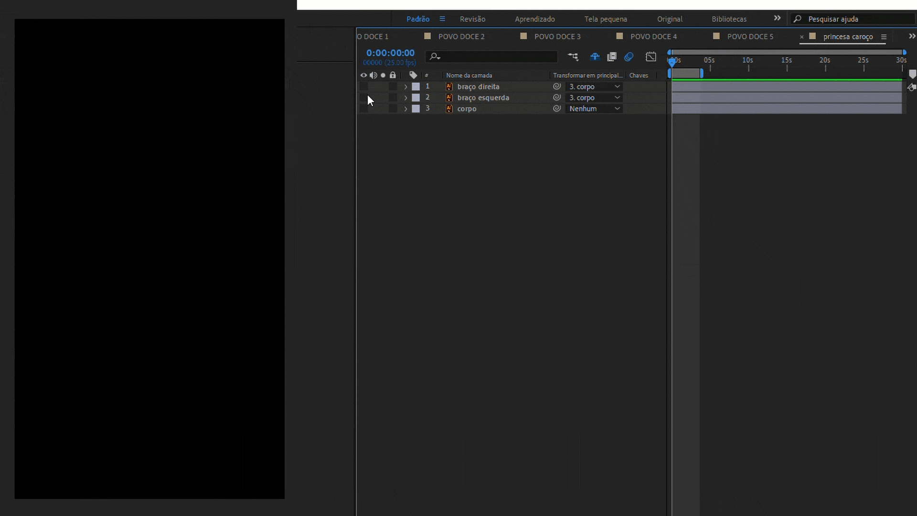Toggle the Shy layers hide switch
917x516 pixels.
[x=595, y=57]
